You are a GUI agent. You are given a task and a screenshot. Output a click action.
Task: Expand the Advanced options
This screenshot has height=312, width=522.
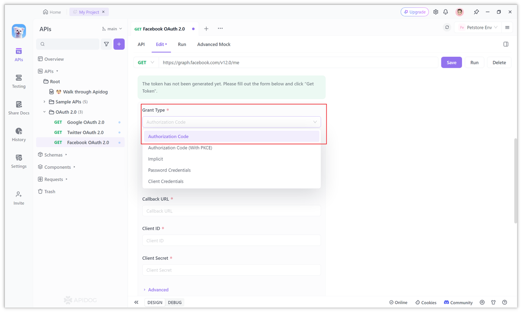(156, 290)
